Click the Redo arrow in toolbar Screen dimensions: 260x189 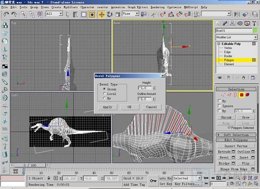[14, 14]
